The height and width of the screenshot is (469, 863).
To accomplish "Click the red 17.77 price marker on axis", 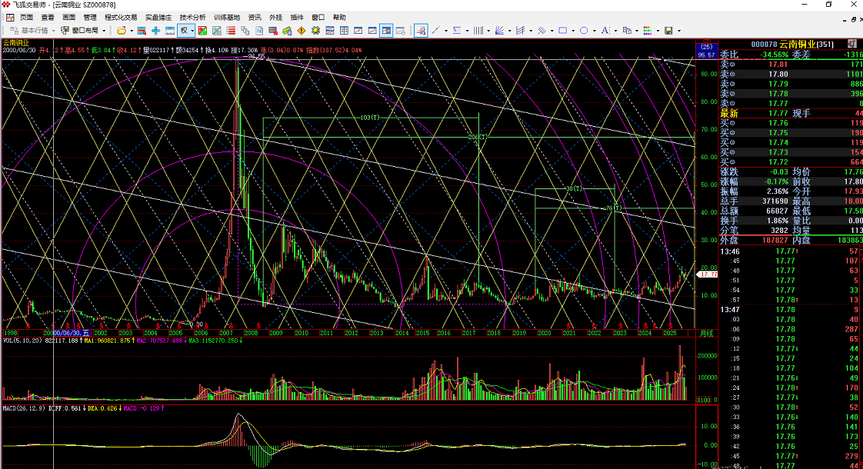I will point(708,274).
